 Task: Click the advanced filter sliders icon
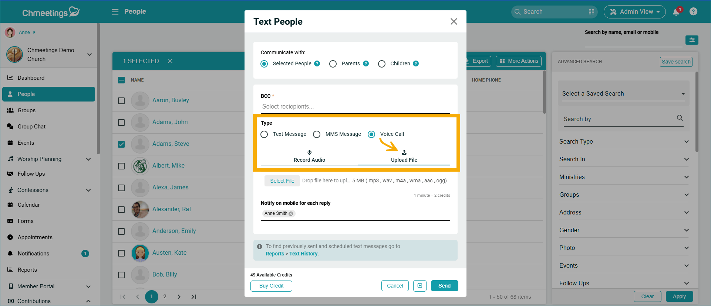pyautogui.click(x=691, y=40)
